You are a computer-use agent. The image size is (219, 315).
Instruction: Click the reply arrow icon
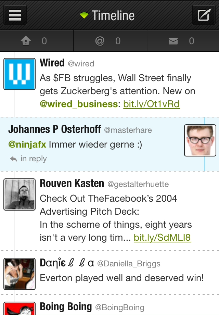[13, 159]
